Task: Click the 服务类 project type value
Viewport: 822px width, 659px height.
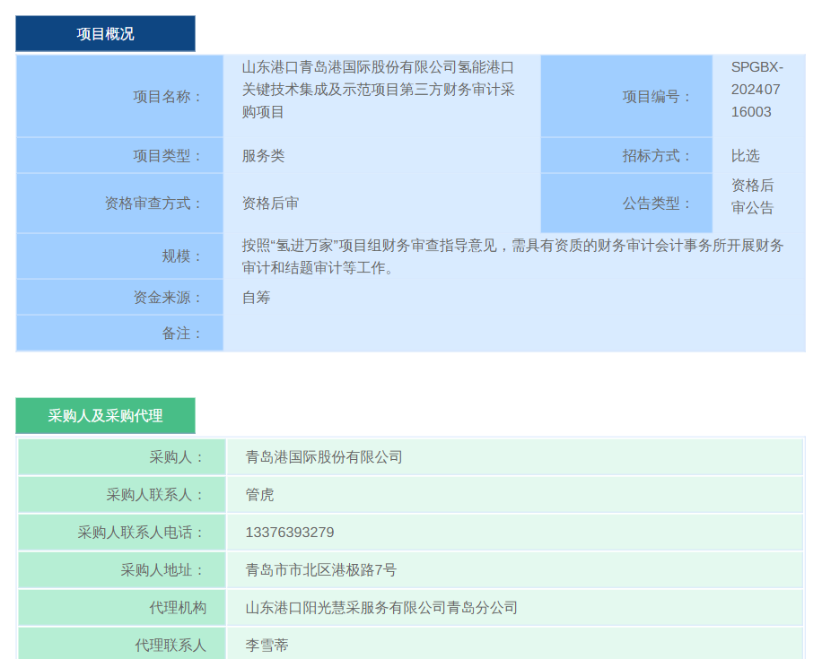Action: pyautogui.click(x=263, y=156)
